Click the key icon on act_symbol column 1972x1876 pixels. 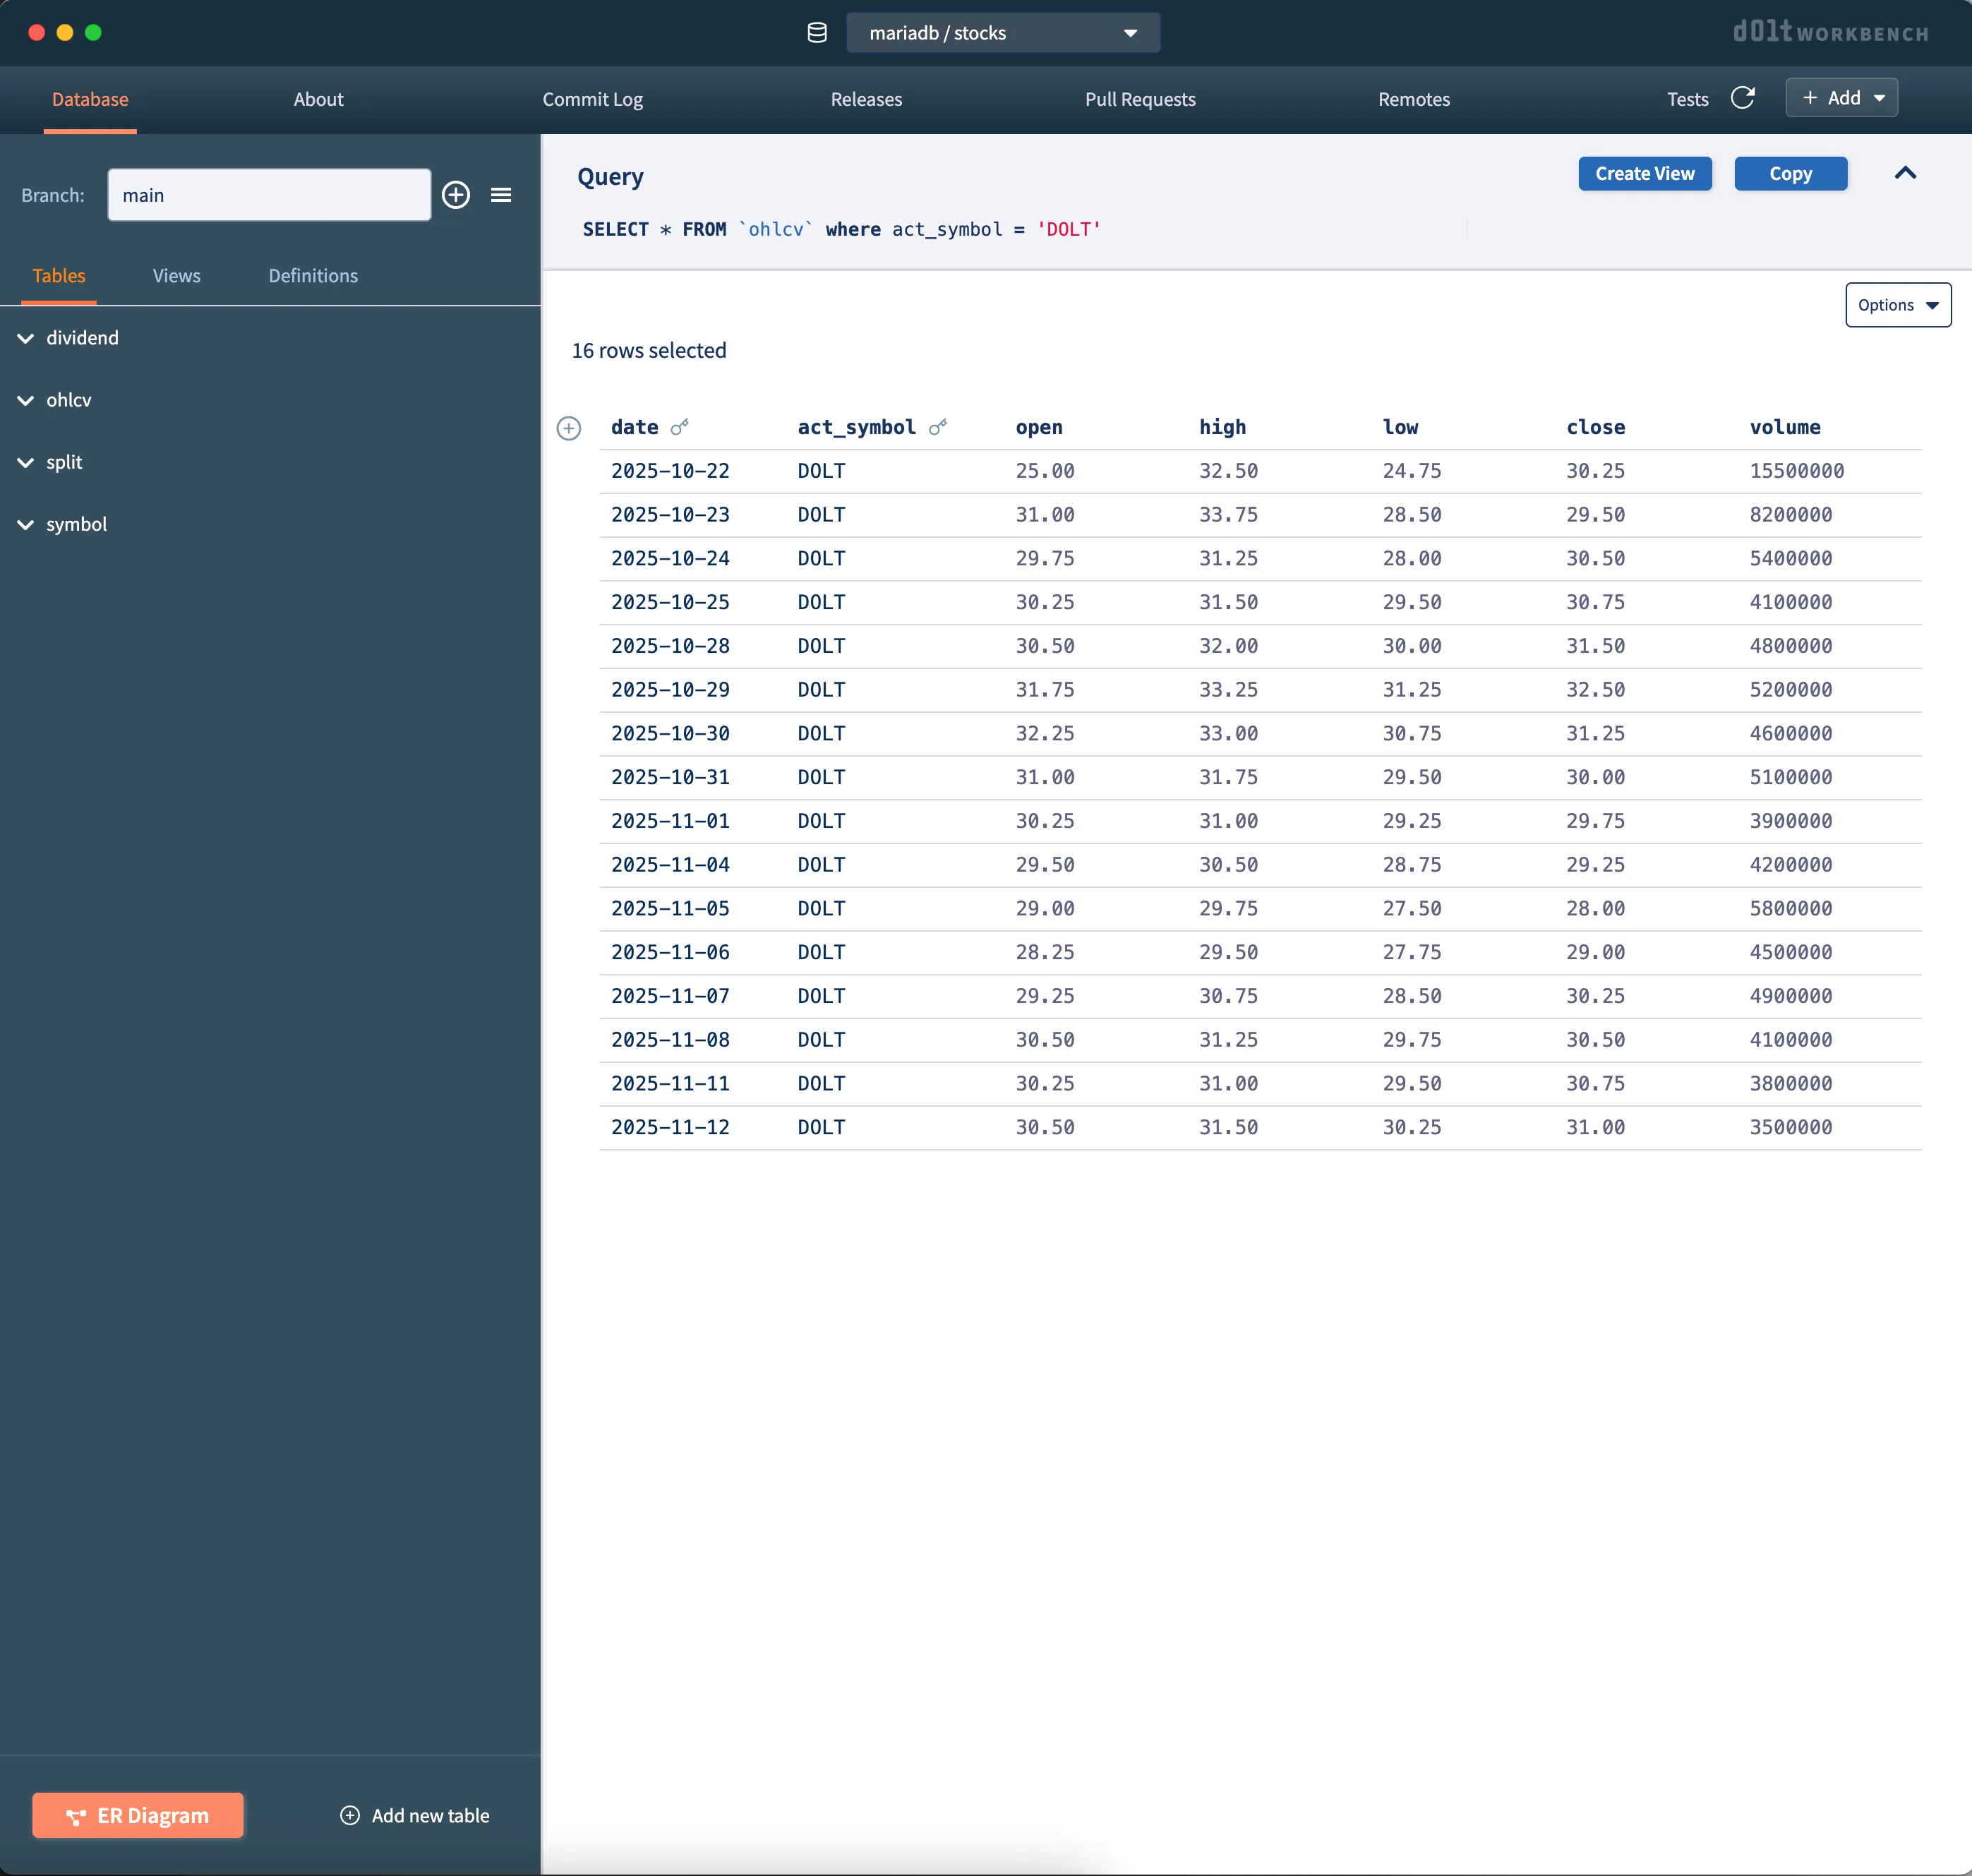[x=938, y=427]
